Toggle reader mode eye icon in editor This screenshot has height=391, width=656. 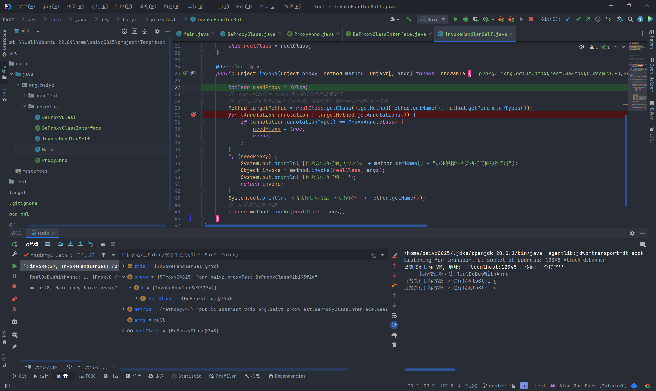click(582, 47)
